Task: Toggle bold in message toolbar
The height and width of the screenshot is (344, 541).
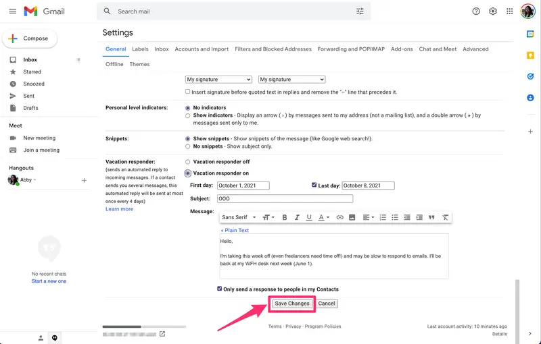Action: click(x=285, y=217)
